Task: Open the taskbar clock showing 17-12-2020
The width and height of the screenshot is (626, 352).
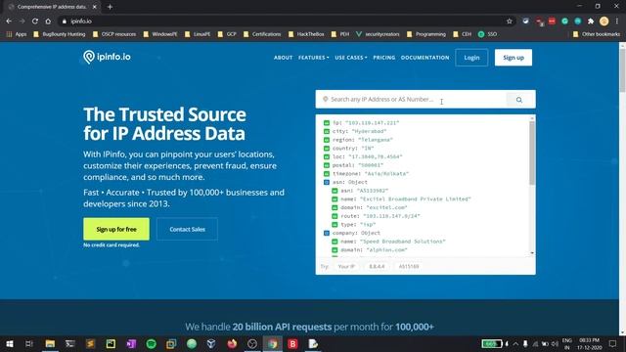Action: coord(589,344)
